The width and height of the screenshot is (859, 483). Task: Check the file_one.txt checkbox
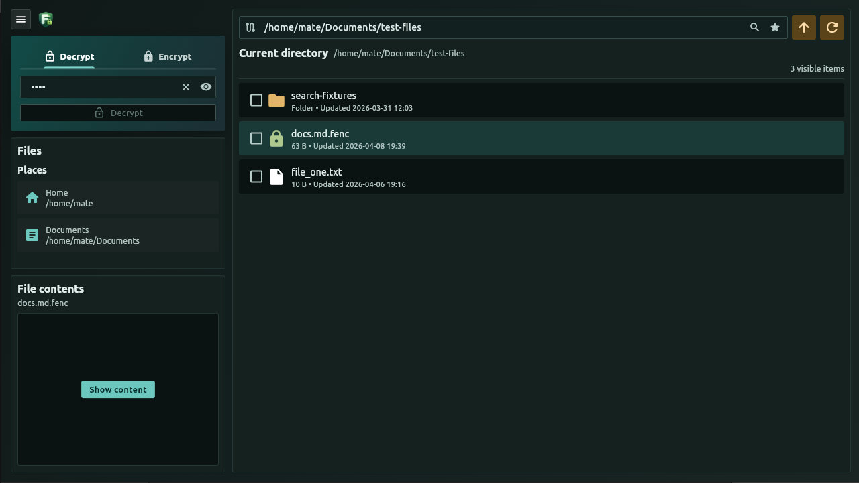click(256, 177)
